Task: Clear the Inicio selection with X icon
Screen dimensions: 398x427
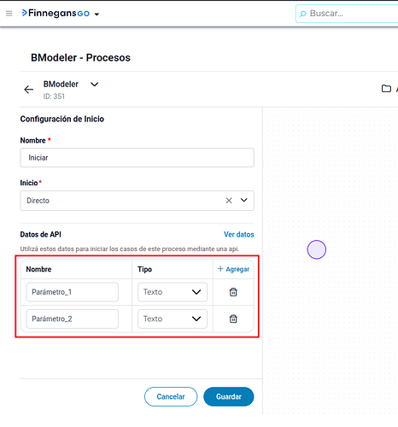Action: coord(229,201)
